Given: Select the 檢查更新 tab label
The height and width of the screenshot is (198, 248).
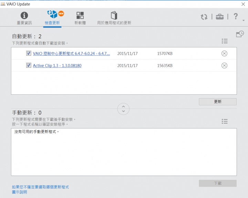Looking at the screenshot, I should click(x=52, y=23).
